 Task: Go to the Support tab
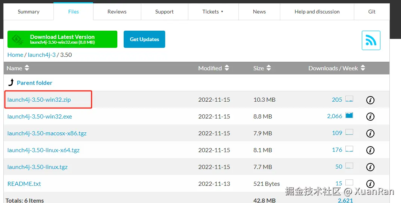[164, 12]
